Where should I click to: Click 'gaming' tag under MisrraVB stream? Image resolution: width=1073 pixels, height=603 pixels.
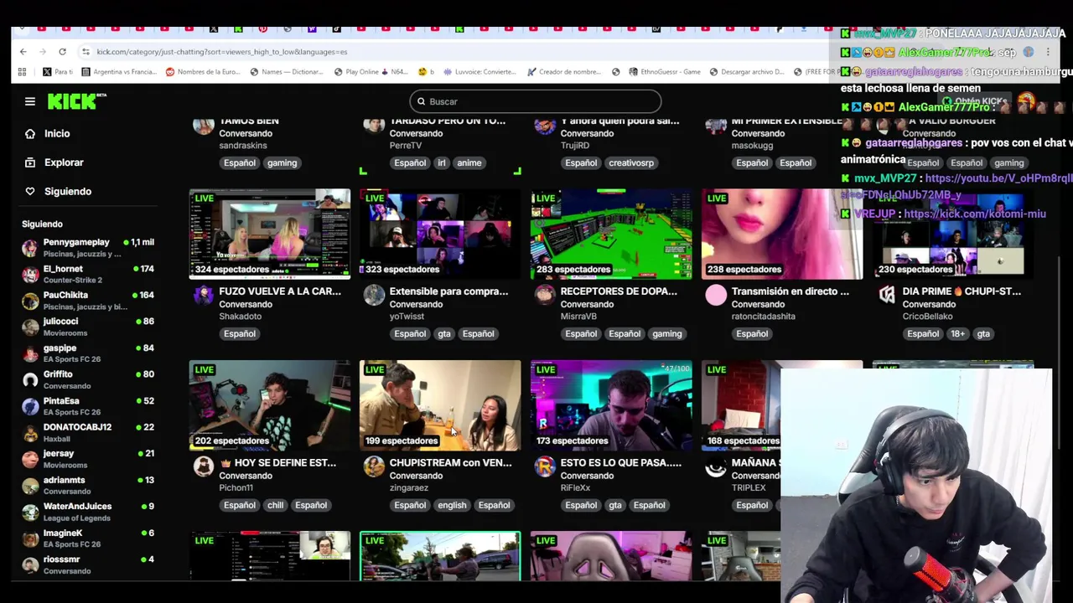667,333
